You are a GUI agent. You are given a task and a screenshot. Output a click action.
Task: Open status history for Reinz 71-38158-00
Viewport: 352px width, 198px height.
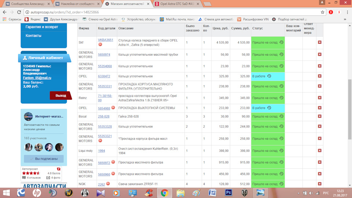281,98
